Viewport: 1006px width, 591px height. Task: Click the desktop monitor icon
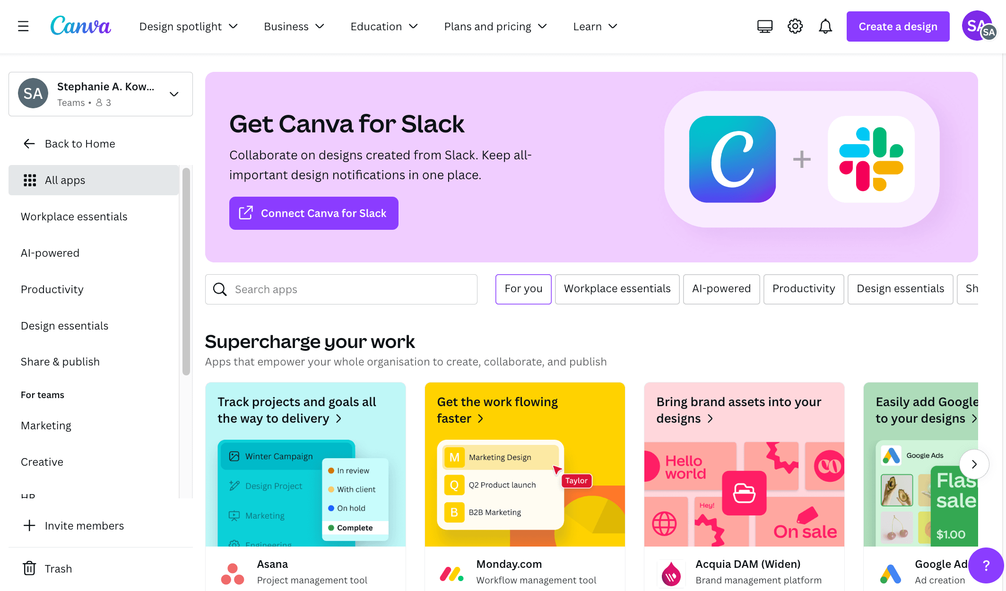(x=765, y=27)
